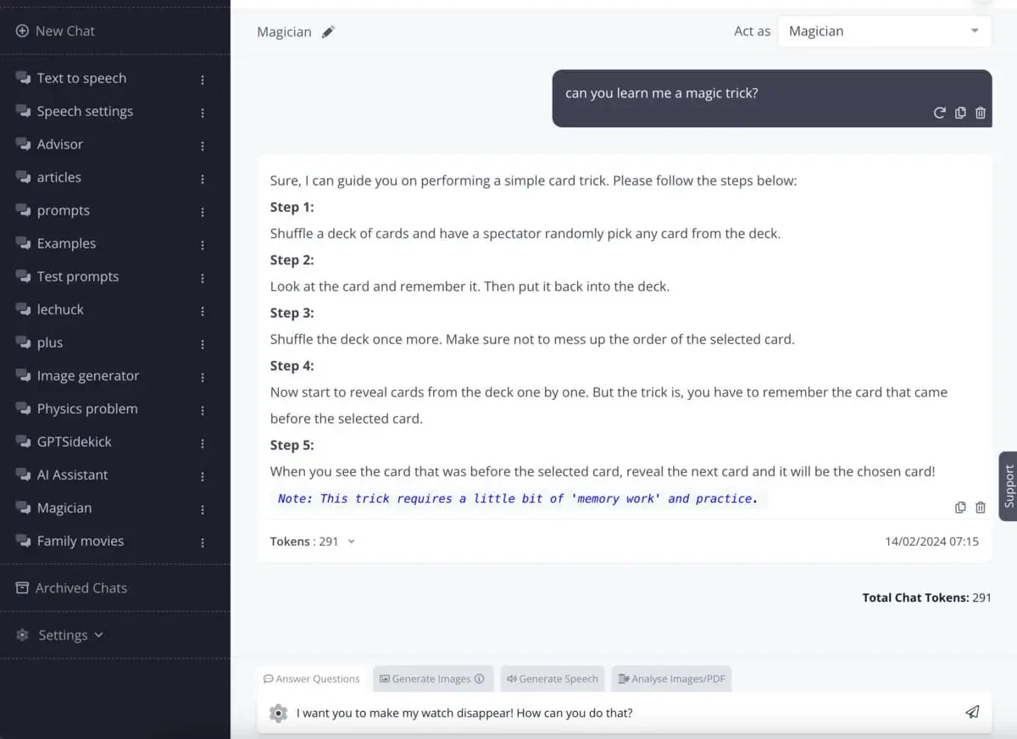Select the Image generator chat
Image resolution: width=1017 pixels, height=739 pixels.
88,375
